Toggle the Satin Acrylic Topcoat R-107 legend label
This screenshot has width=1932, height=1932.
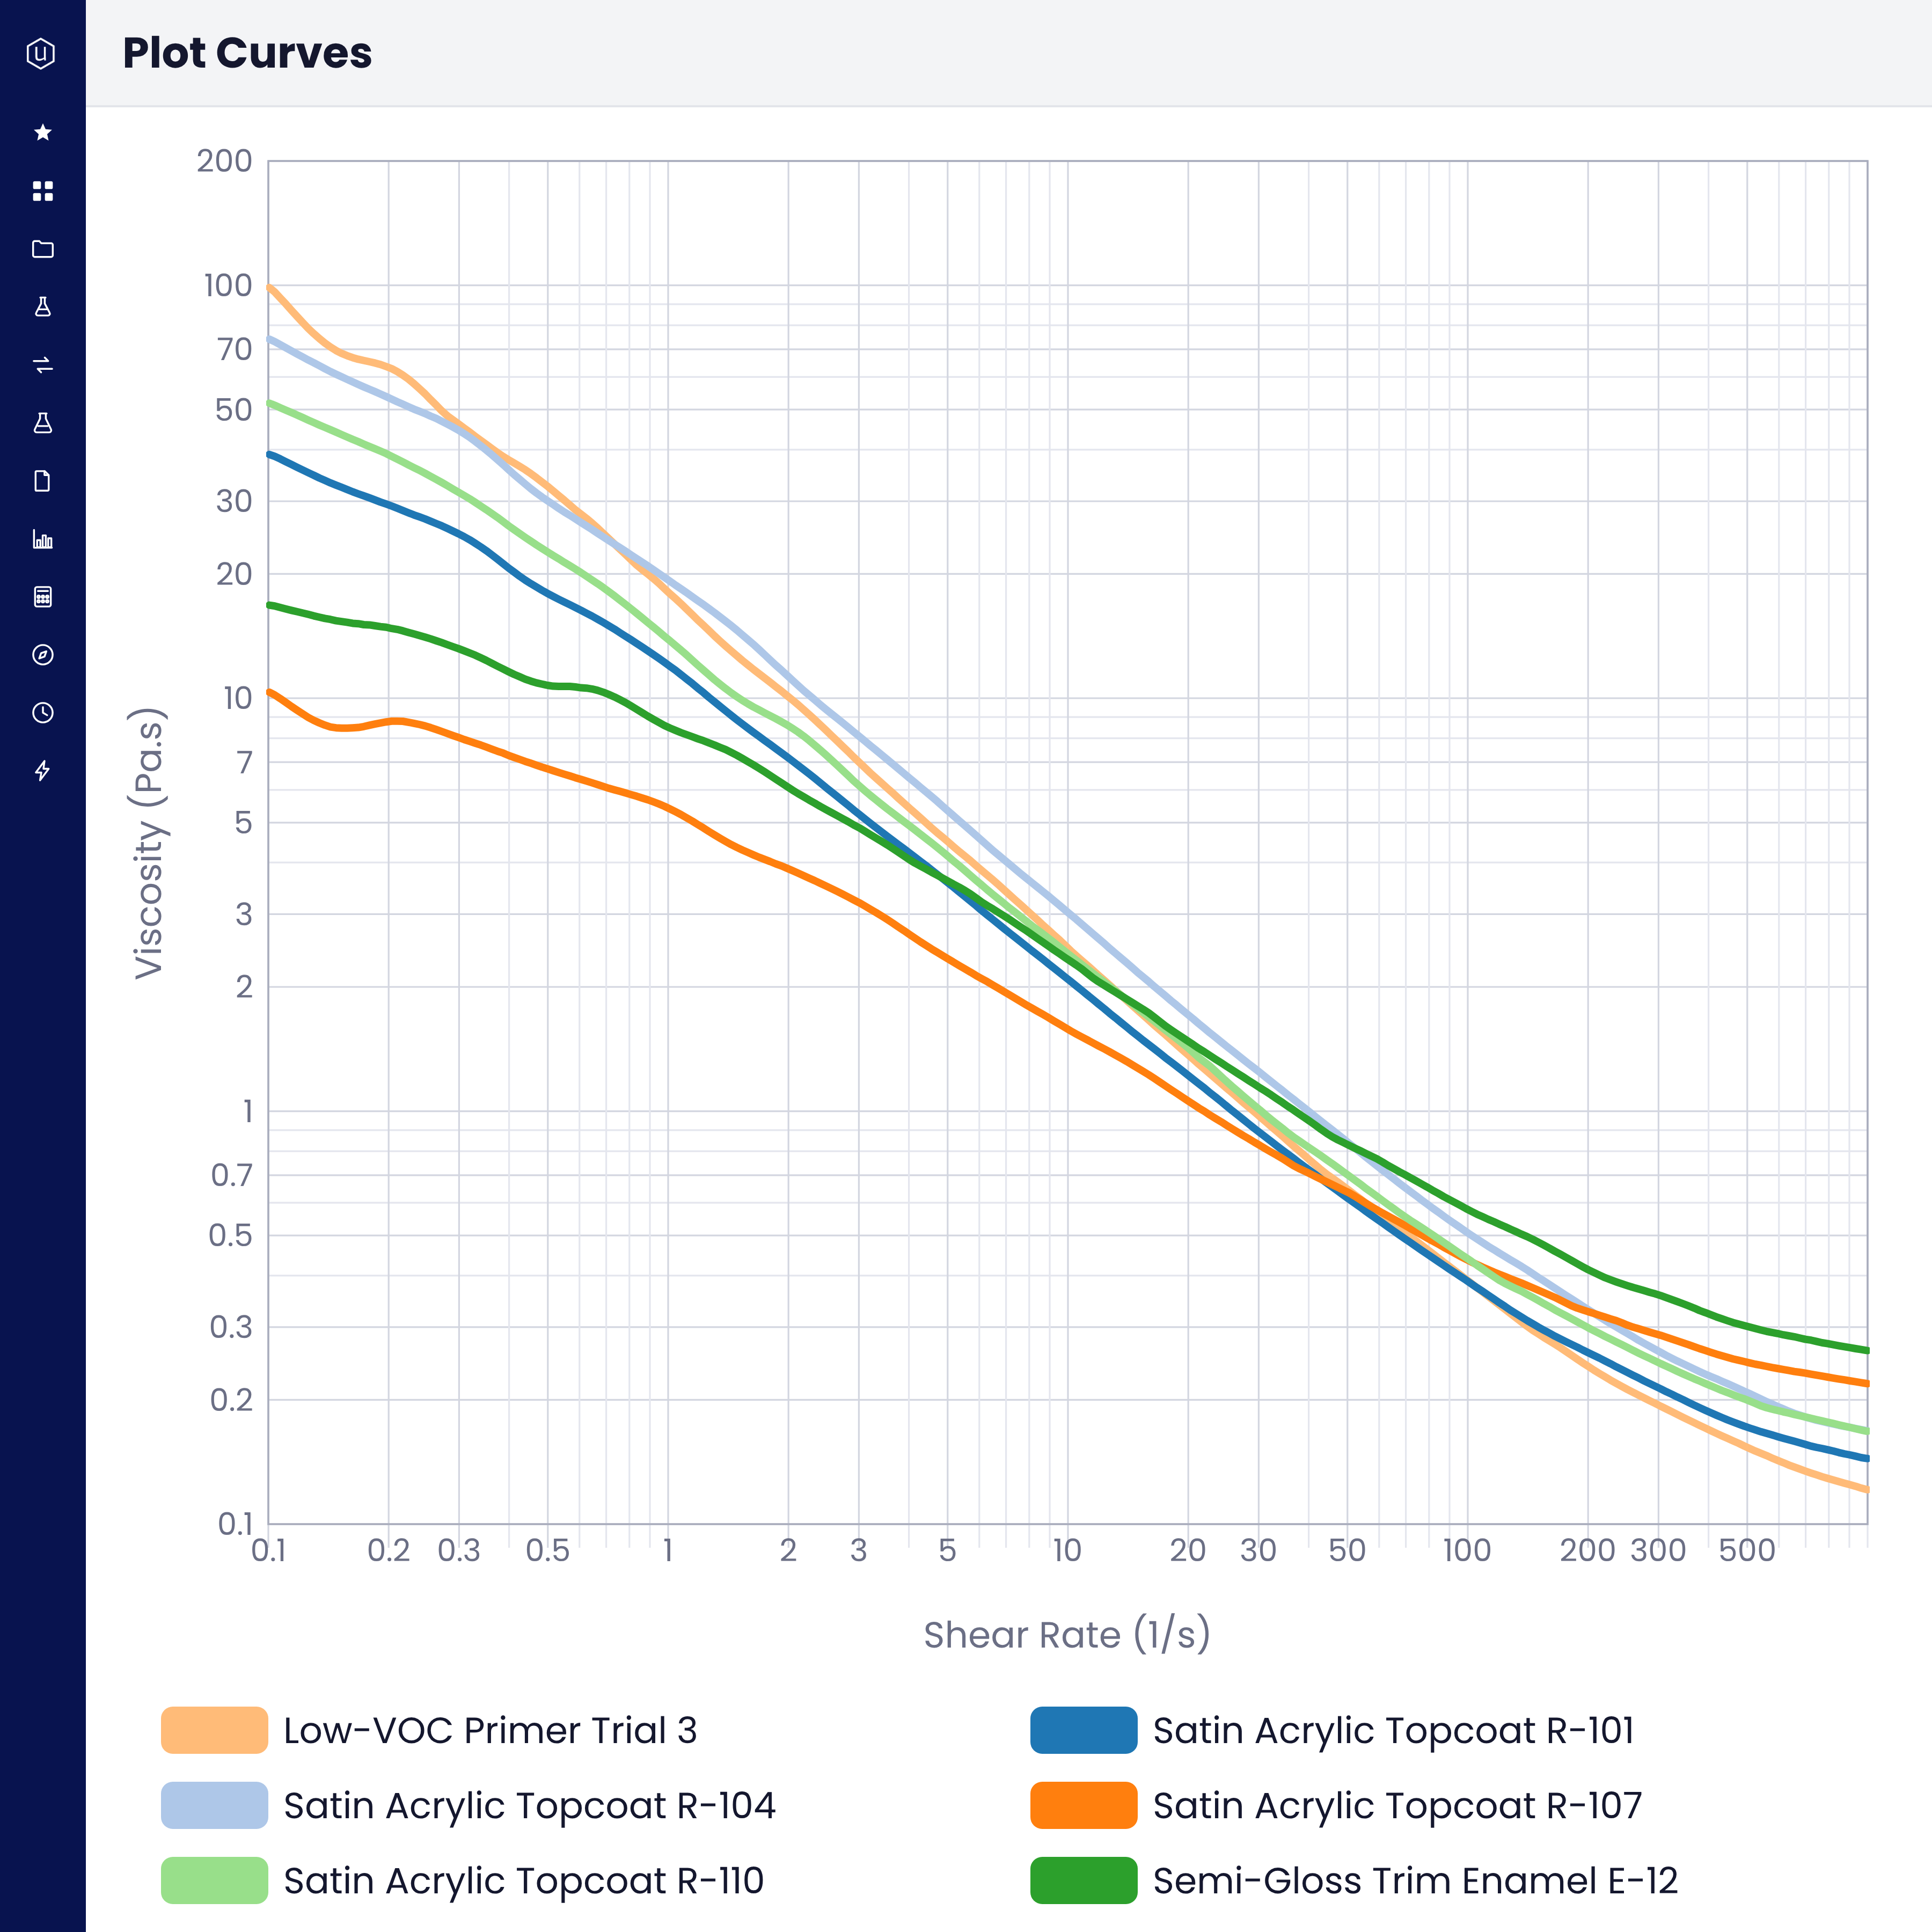(x=1398, y=1805)
